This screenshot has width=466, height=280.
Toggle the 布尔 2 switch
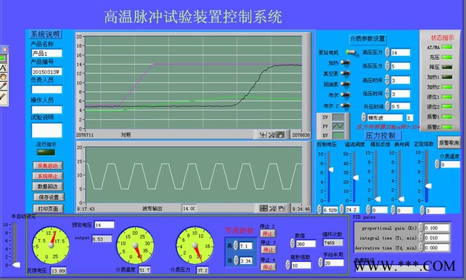[346, 105]
